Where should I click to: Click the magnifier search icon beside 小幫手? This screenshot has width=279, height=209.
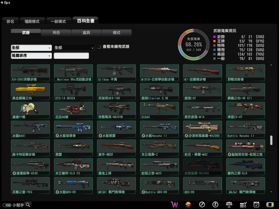[28, 205]
